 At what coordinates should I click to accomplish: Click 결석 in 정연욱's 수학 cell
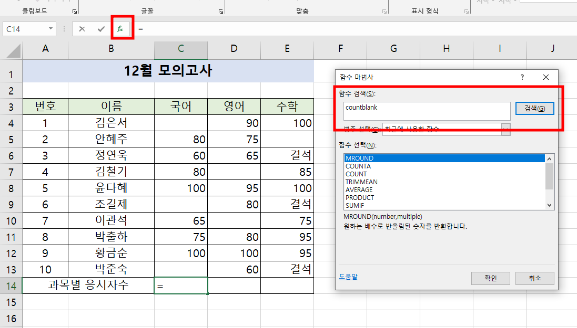tap(287, 155)
